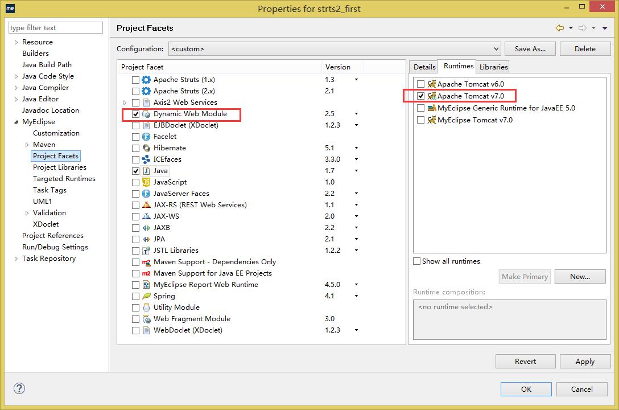Expand the Axis2 Web Services facet

tap(125, 102)
